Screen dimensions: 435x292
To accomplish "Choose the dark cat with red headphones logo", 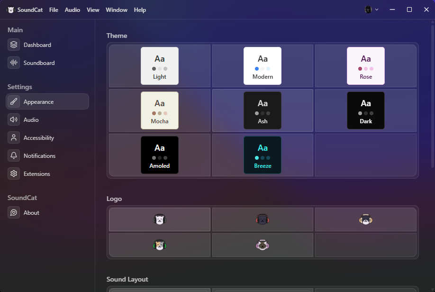I will pyautogui.click(x=263, y=219).
